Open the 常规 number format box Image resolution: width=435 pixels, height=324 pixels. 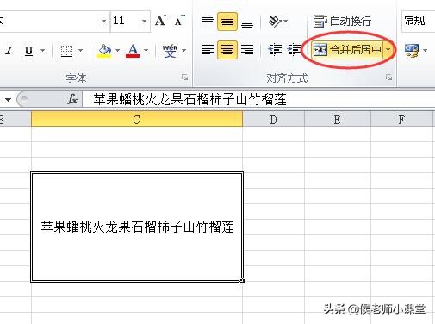point(418,21)
